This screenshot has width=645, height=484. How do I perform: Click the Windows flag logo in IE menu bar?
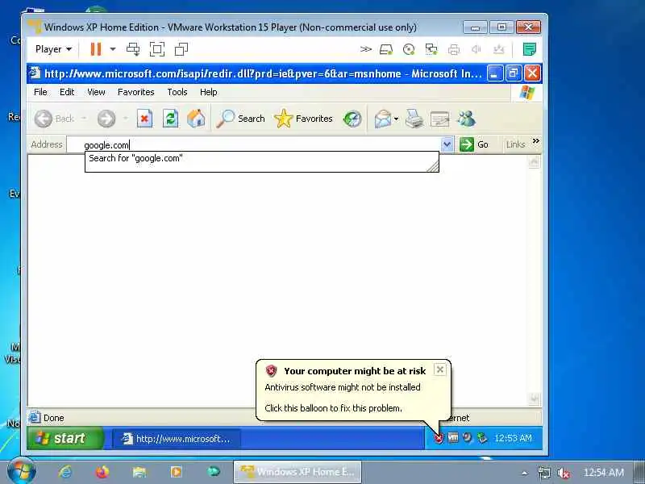click(527, 93)
